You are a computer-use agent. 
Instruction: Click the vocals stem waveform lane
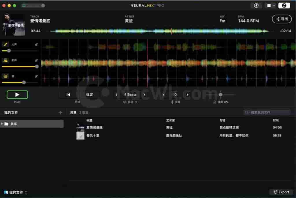click(x=169, y=47)
